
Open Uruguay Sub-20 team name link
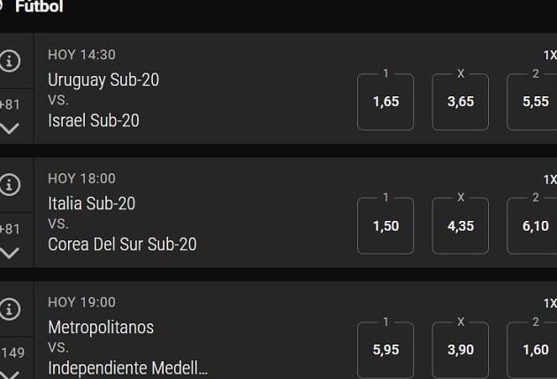click(103, 80)
